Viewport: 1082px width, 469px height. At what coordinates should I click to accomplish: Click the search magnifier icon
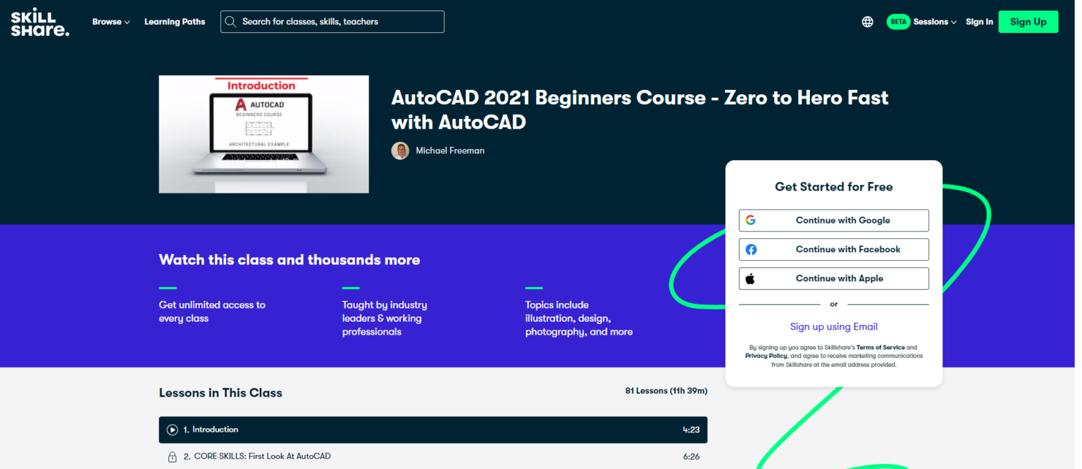click(x=230, y=21)
